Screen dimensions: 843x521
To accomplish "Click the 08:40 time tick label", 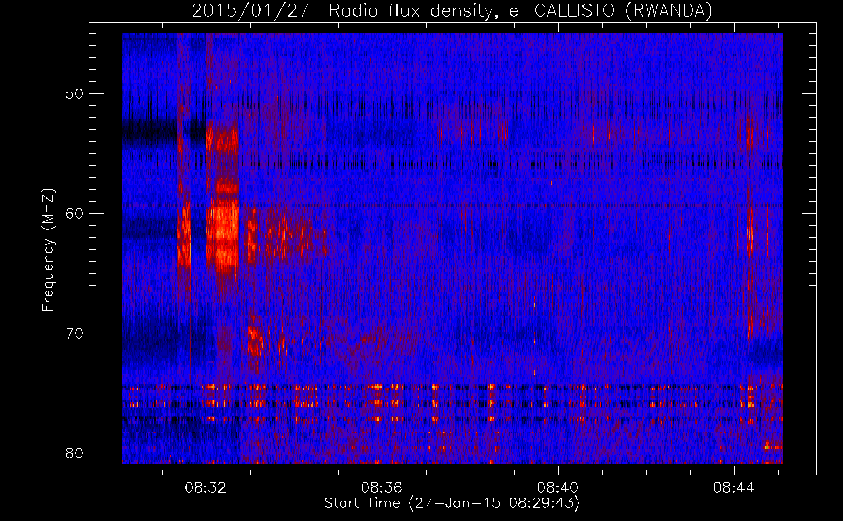I will (558, 488).
